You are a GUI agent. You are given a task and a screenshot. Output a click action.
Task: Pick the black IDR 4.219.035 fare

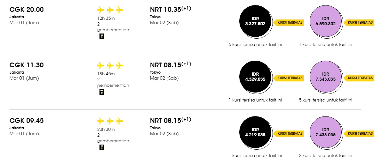[255, 132]
